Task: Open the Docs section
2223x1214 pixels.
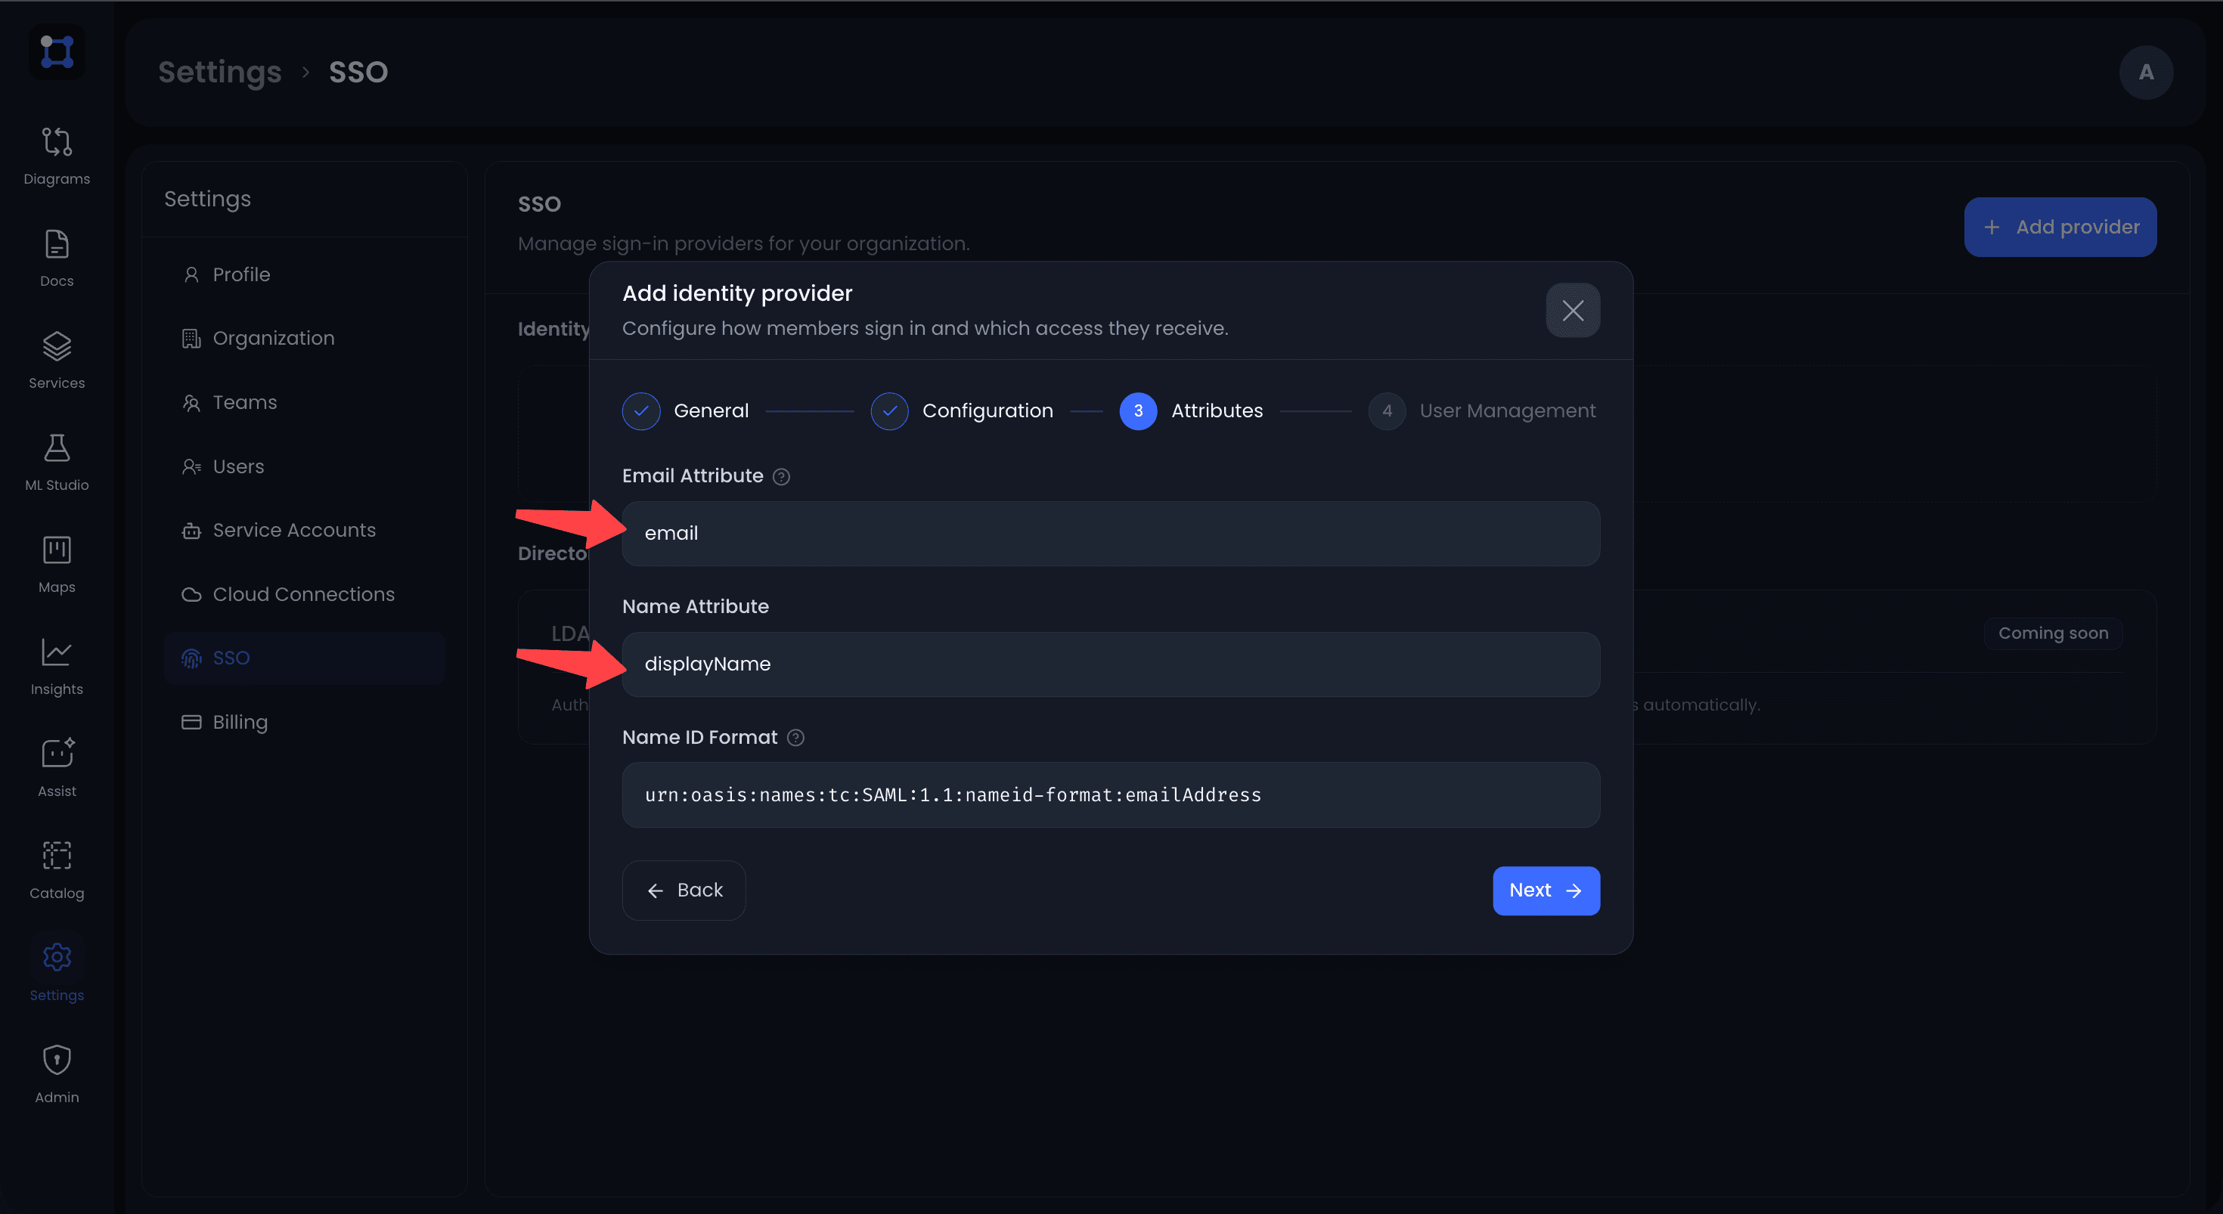Action: (57, 258)
